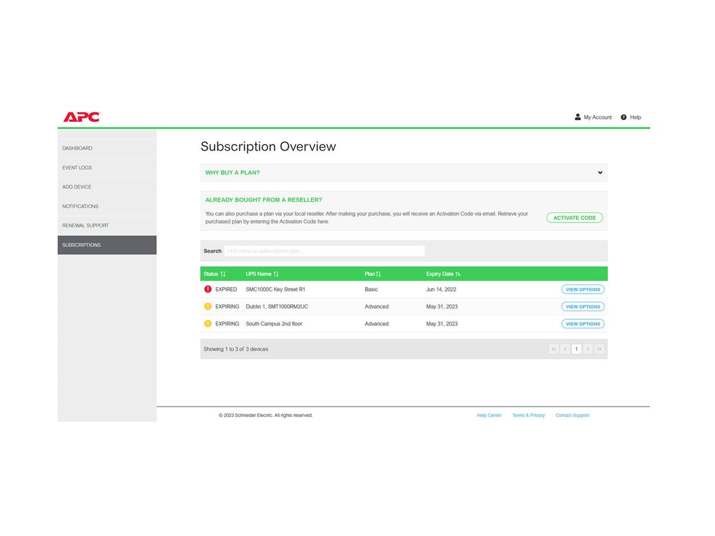Click the yellow EXPIRING icon for Dublin 1
The height and width of the screenshot is (536, 715).
208,306
